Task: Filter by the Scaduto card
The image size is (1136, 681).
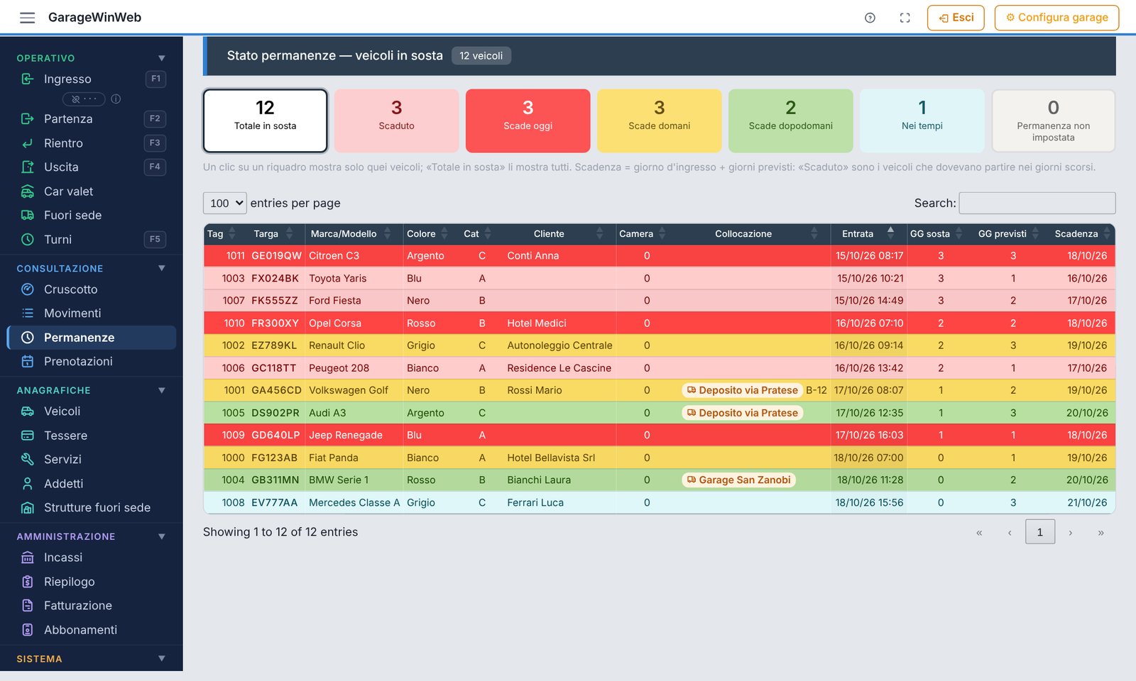Action: pyautogui.click(x=396, y=121)
